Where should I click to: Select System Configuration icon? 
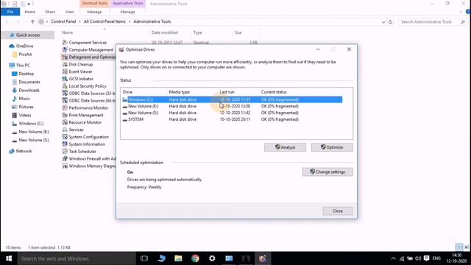click(x=65, y=137)
